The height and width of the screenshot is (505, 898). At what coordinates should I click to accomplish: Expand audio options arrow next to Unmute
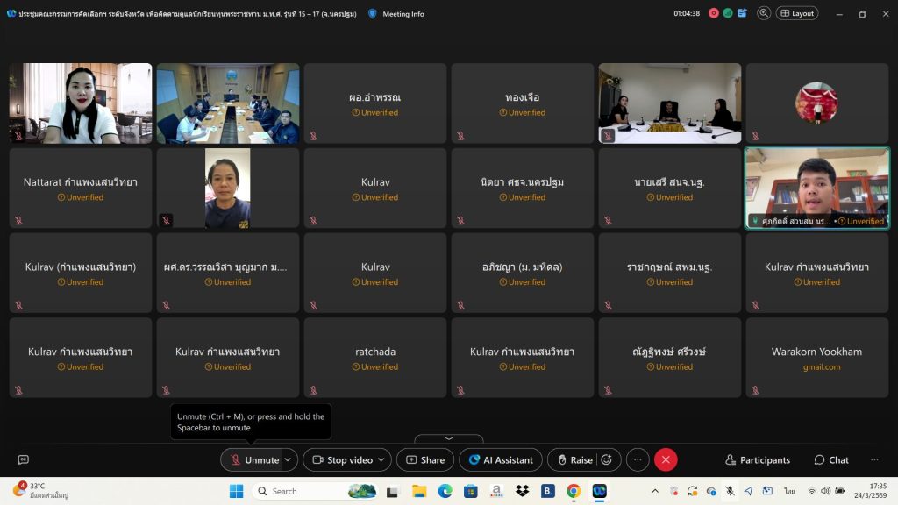[x=288, y=460]
